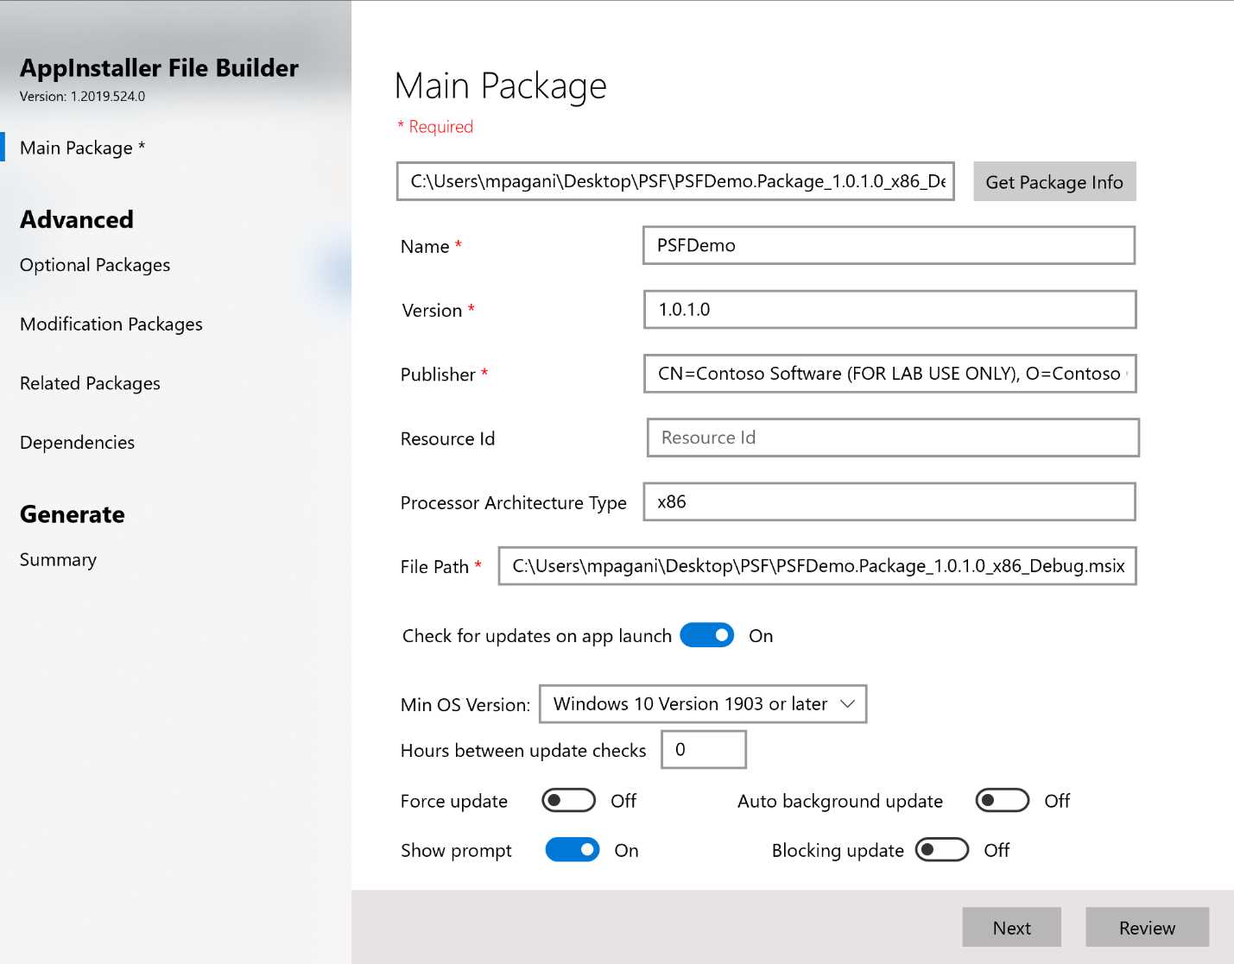Click the Review button
Image resolution: width=1234 pixels, height=964 pixels.
1146,927
